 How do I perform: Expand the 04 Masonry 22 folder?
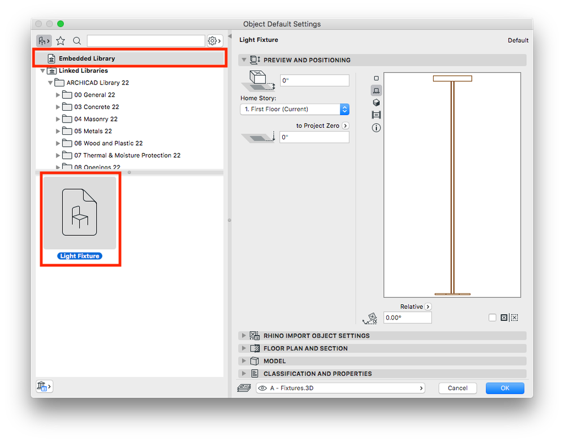pyautogui.click(x=58, y=119)
